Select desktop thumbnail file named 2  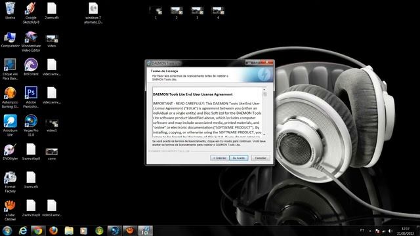pyautogui.click(x=177, y=13)
